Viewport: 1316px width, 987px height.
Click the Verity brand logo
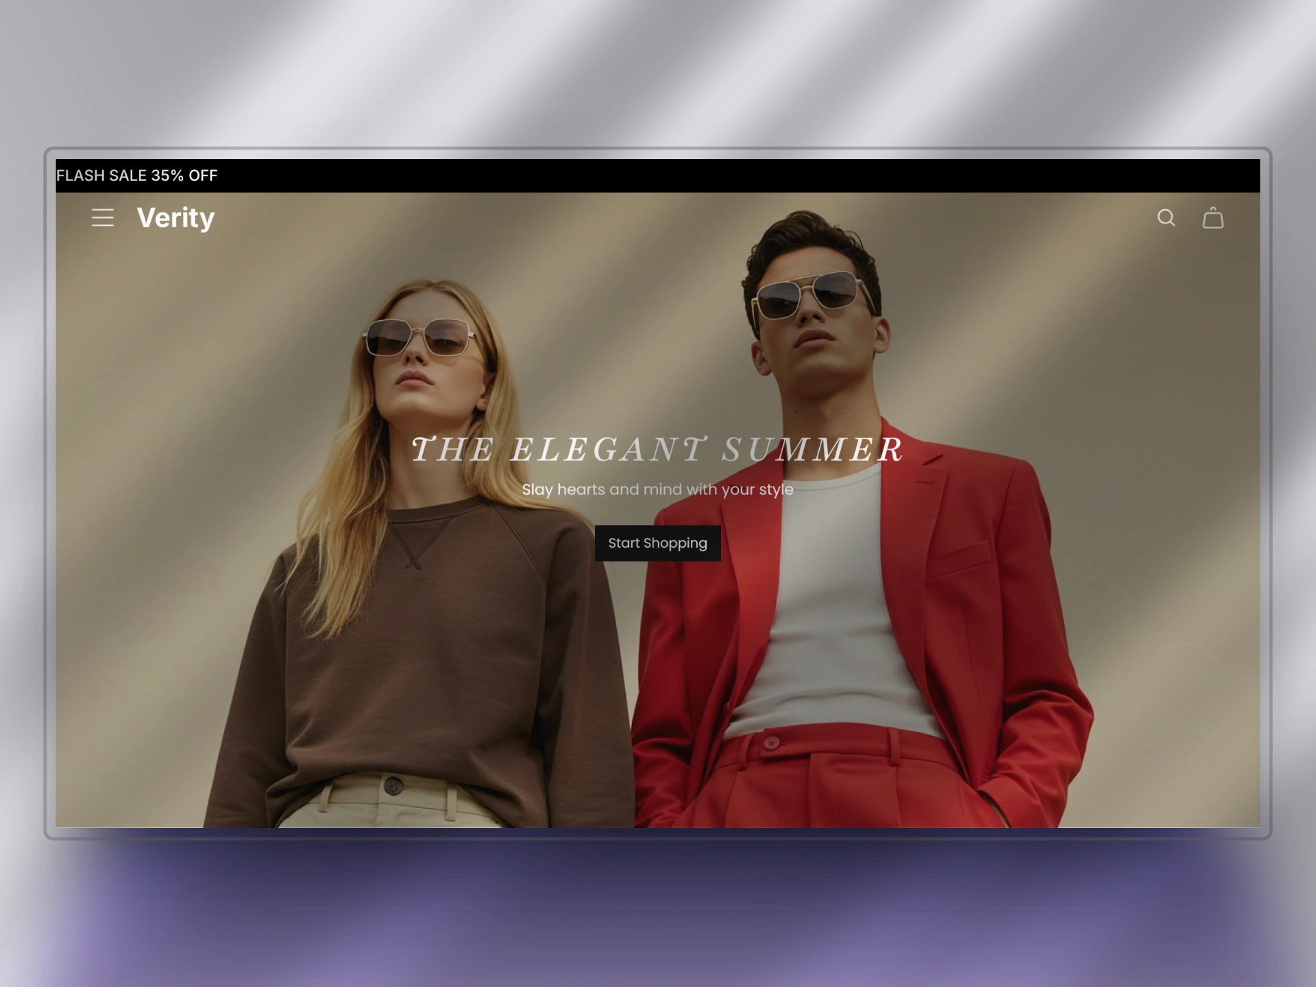point(175,218)
